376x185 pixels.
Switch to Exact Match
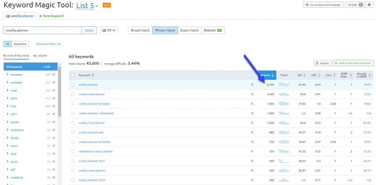189,30
